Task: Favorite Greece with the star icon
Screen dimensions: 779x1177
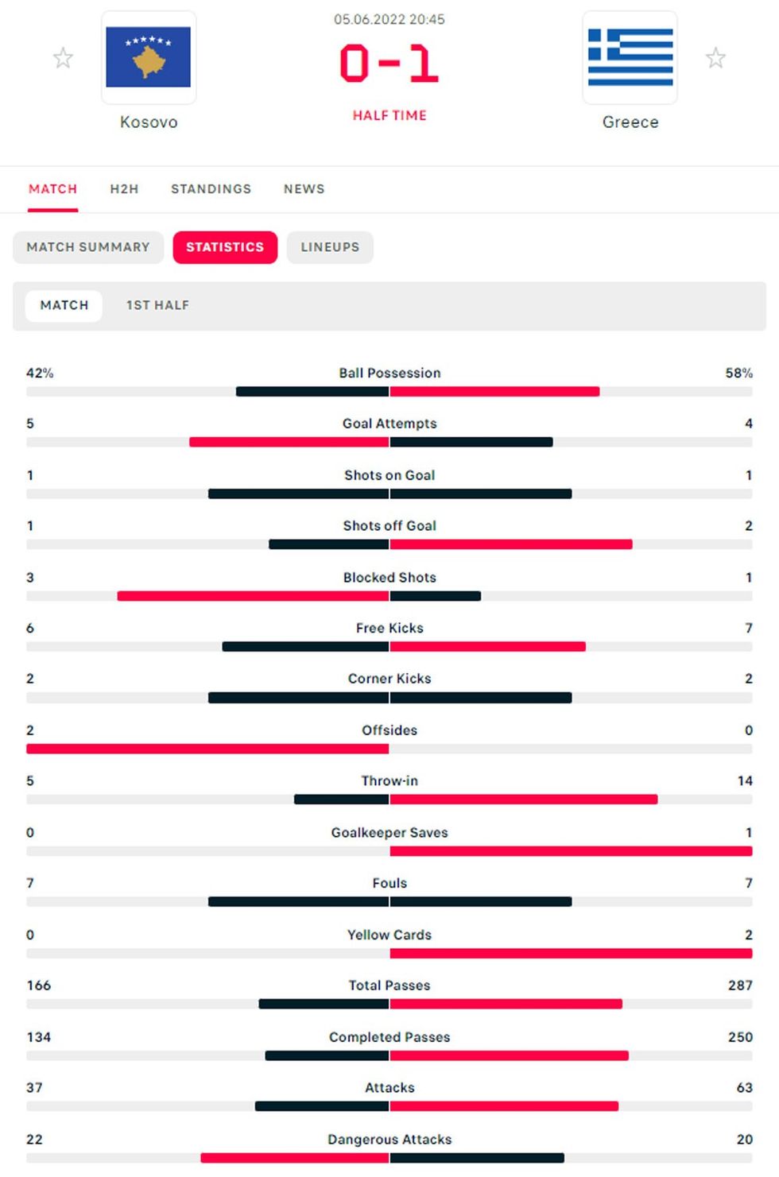Action: point(715,58)
